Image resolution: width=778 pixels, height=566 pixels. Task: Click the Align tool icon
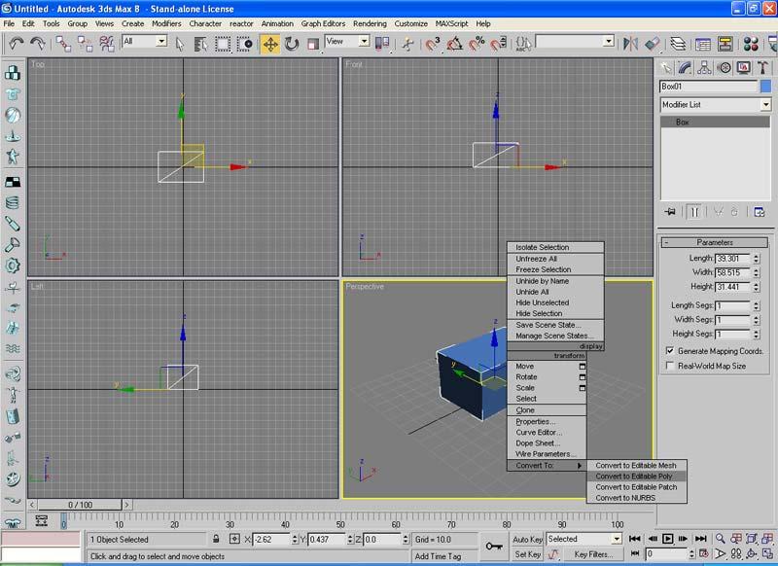coord(653,44)
